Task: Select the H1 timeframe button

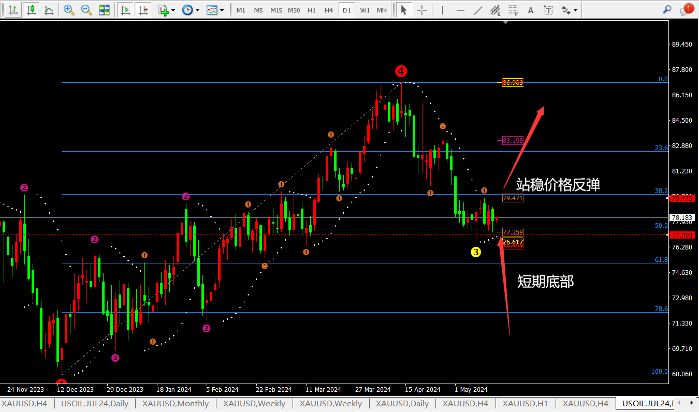Action: coord(311,10)
